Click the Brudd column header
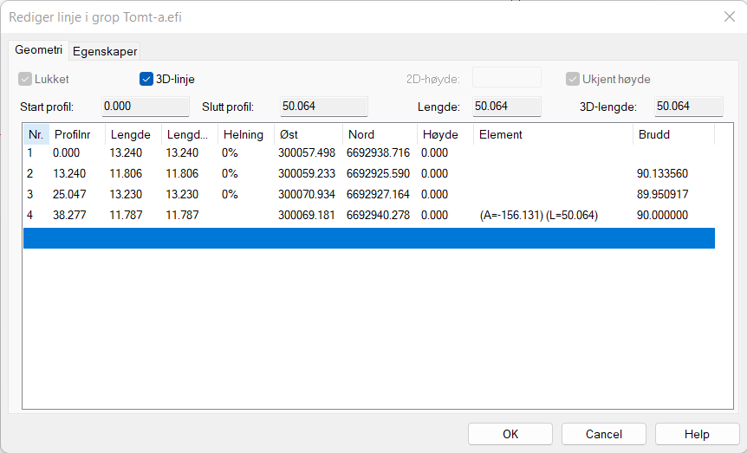The height and width of the screenshot is (453, 747). point(672,134)
